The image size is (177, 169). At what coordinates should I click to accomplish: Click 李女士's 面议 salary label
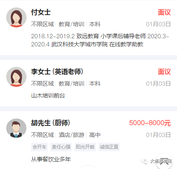164,72
